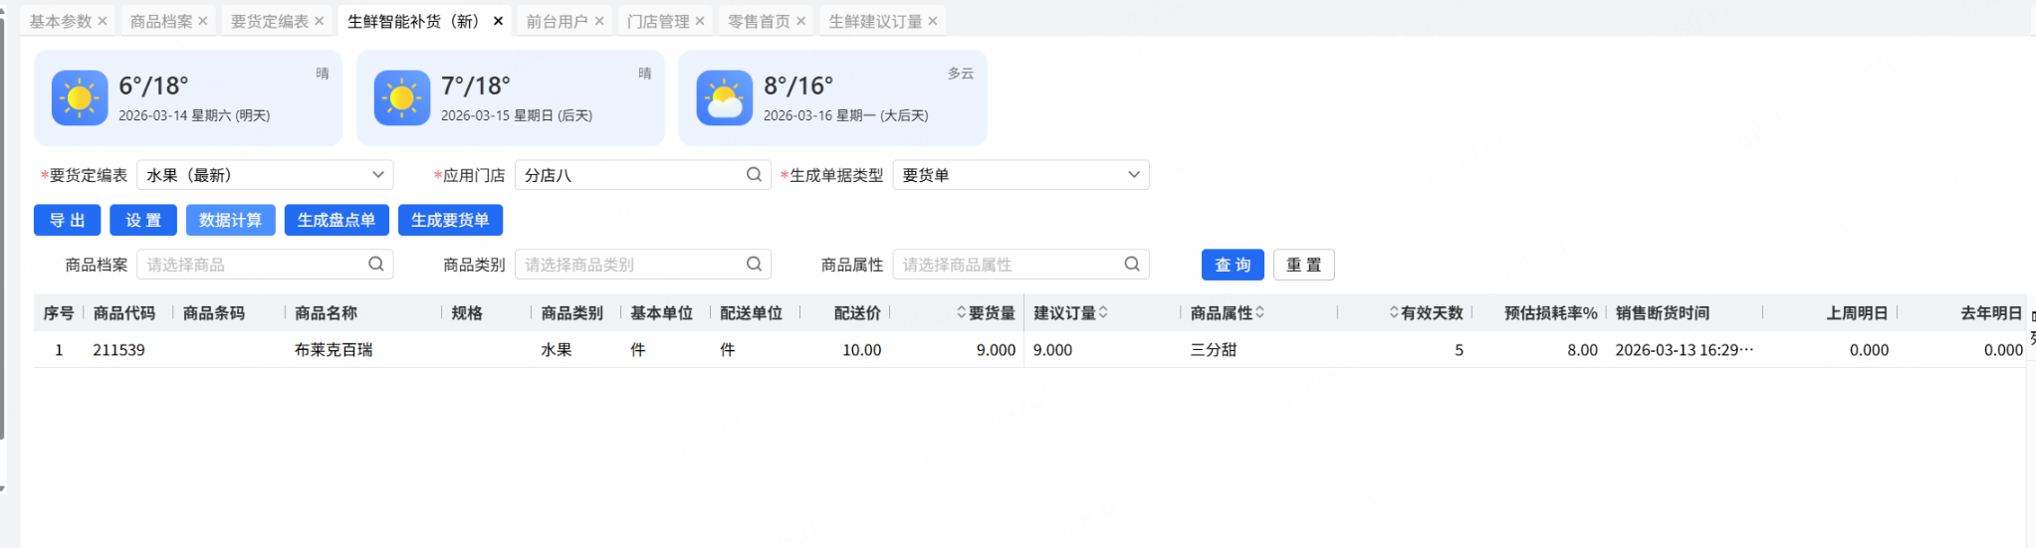Click the cloudy icon for 2026-03-16
This screenshot has height=548, width=2036.
coord(725,98)
